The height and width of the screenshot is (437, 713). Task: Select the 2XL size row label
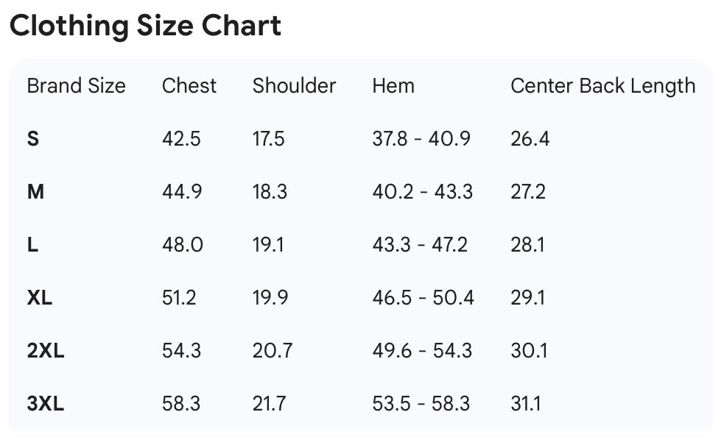(x=46, y=351)
